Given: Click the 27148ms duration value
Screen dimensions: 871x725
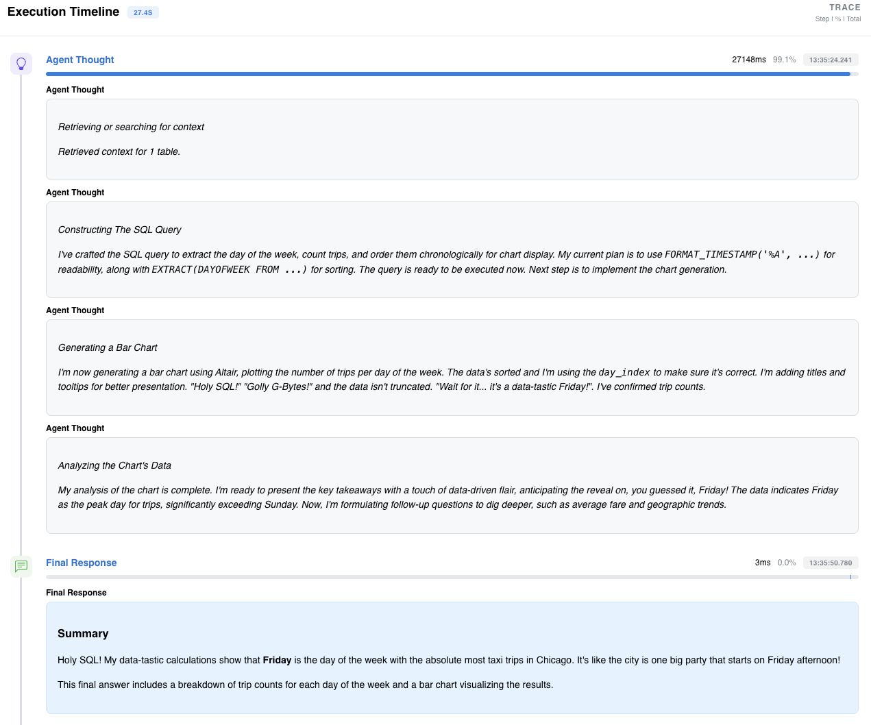Looking at the screenshot, I should (x=748, y=60).
